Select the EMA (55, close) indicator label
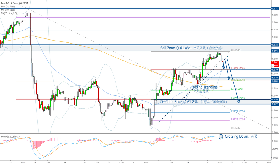 (x=8, y=7)
